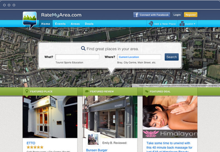Screen dimensions: 220x152
Task: Open the Himalayan massage deal link
Action: [169, 147]
